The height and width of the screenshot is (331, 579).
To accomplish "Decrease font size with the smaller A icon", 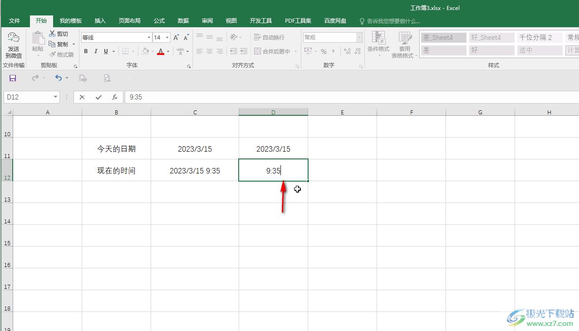I will tap(186, 38).
